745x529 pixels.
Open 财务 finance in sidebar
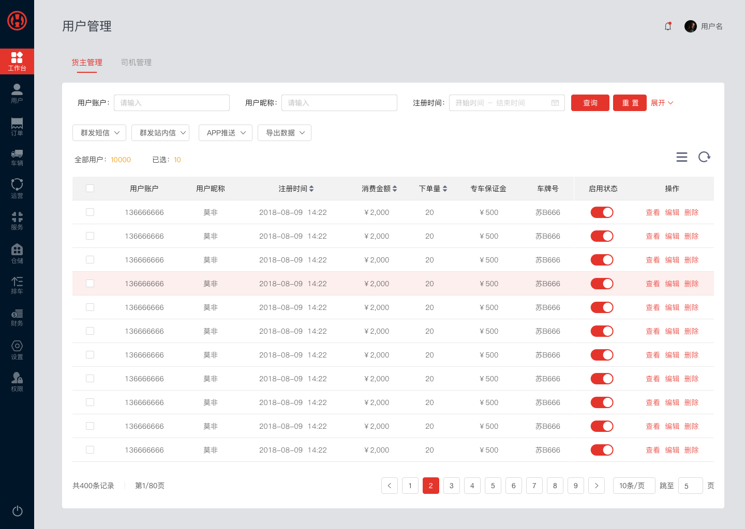pyautogui.click(x=17, y=318)
